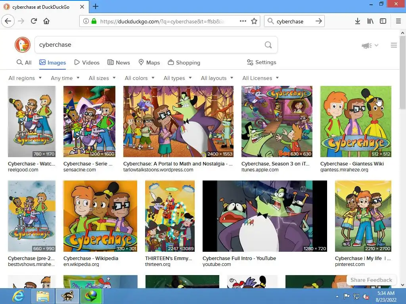Switch to the Videos tab
Image resolution: width=406 pixels, height=304 pixels.
[x=87, y=63]
